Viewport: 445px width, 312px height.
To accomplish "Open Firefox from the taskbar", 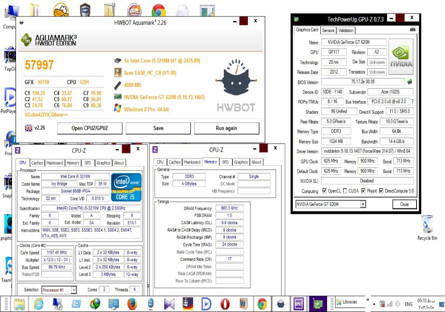I will (x=132, y=304).
